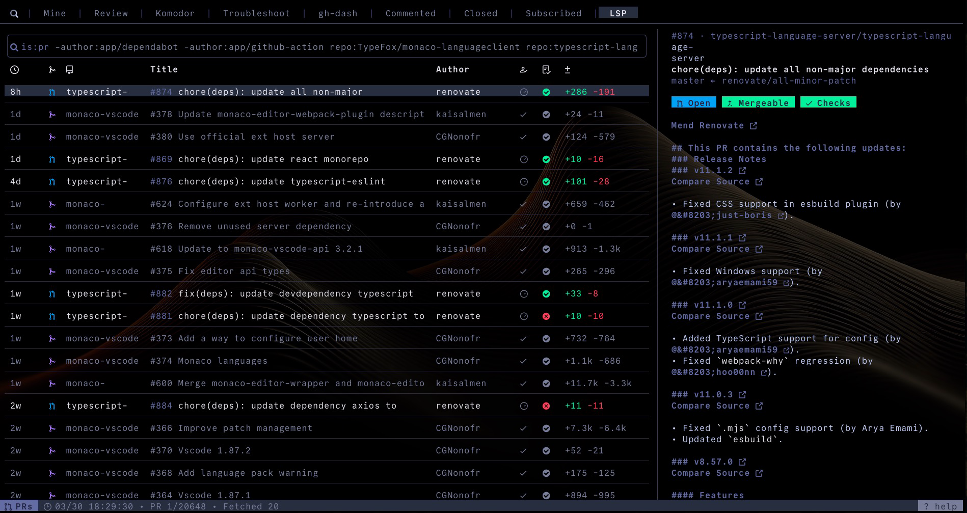Click the Author column header

click(452, 70)
